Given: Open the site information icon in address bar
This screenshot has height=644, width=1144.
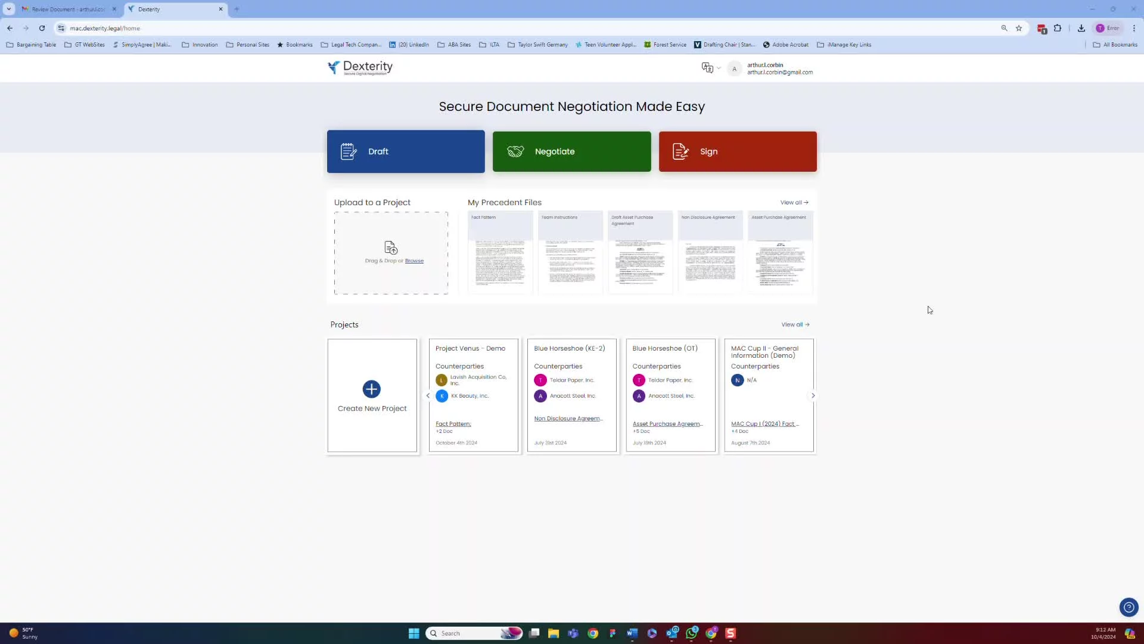Looking at the screenshot, I should coord(61,28).
